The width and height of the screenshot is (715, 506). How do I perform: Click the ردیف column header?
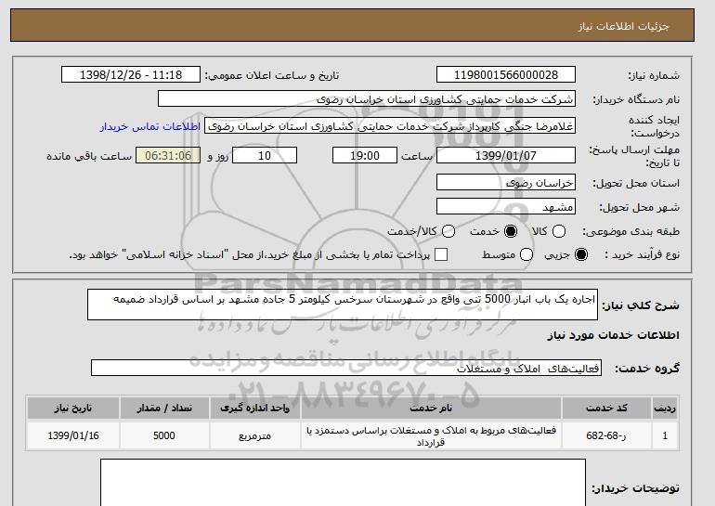(x=665, y=408)
